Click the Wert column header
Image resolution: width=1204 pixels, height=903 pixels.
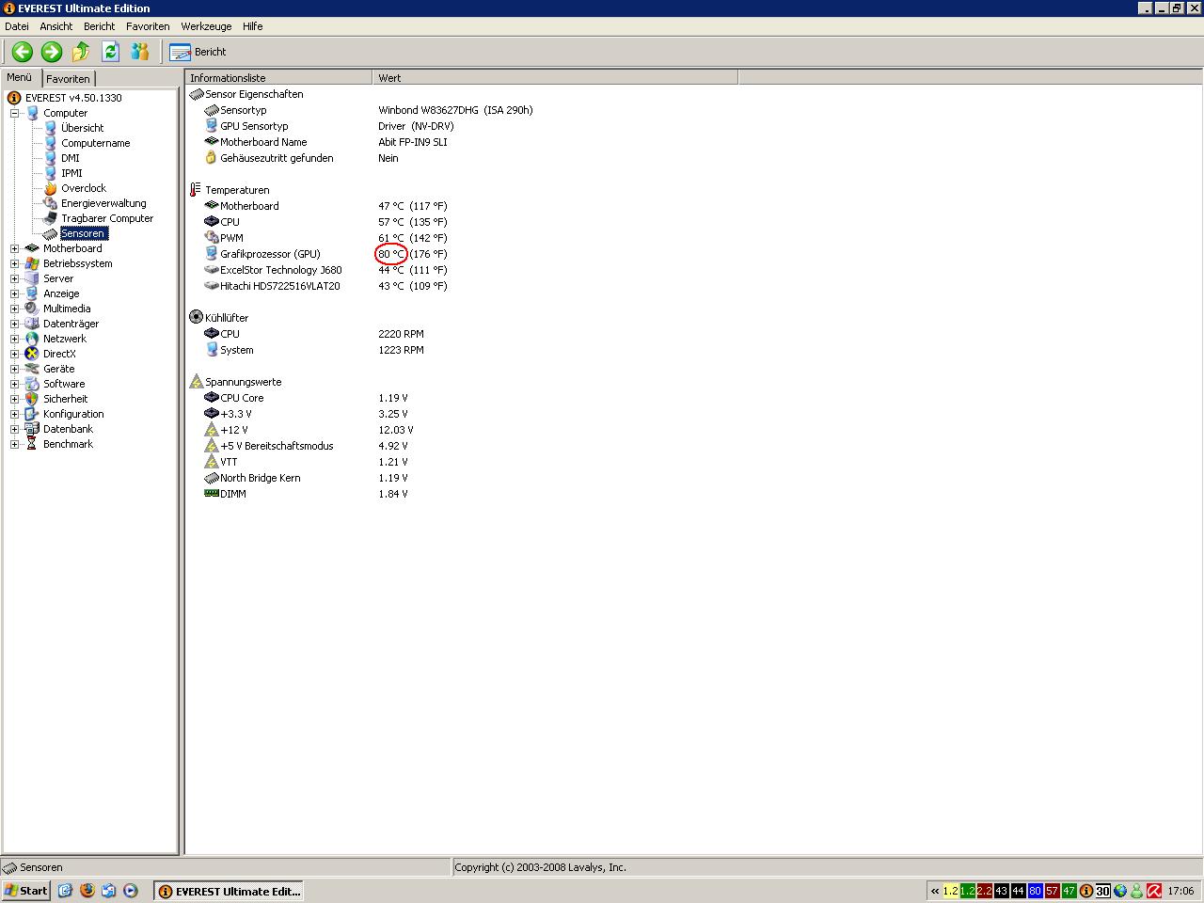(555, 78)
